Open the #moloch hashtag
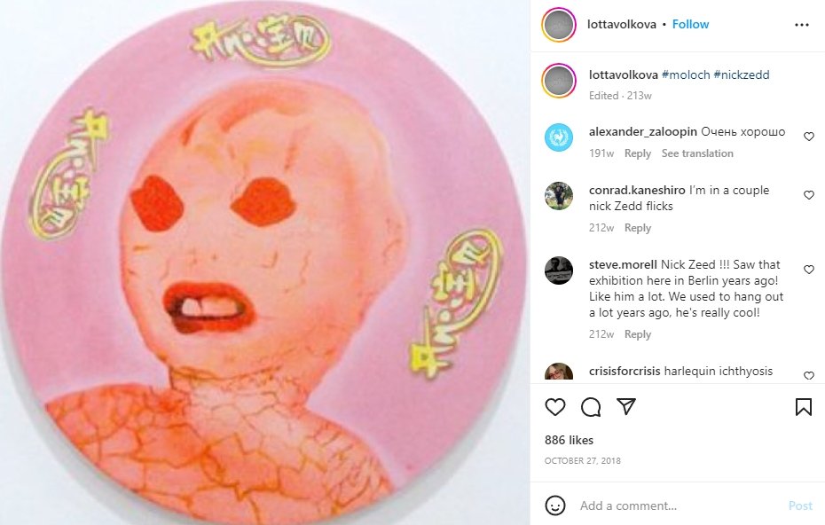Screen dimensions: 825x525 point(686,74)
